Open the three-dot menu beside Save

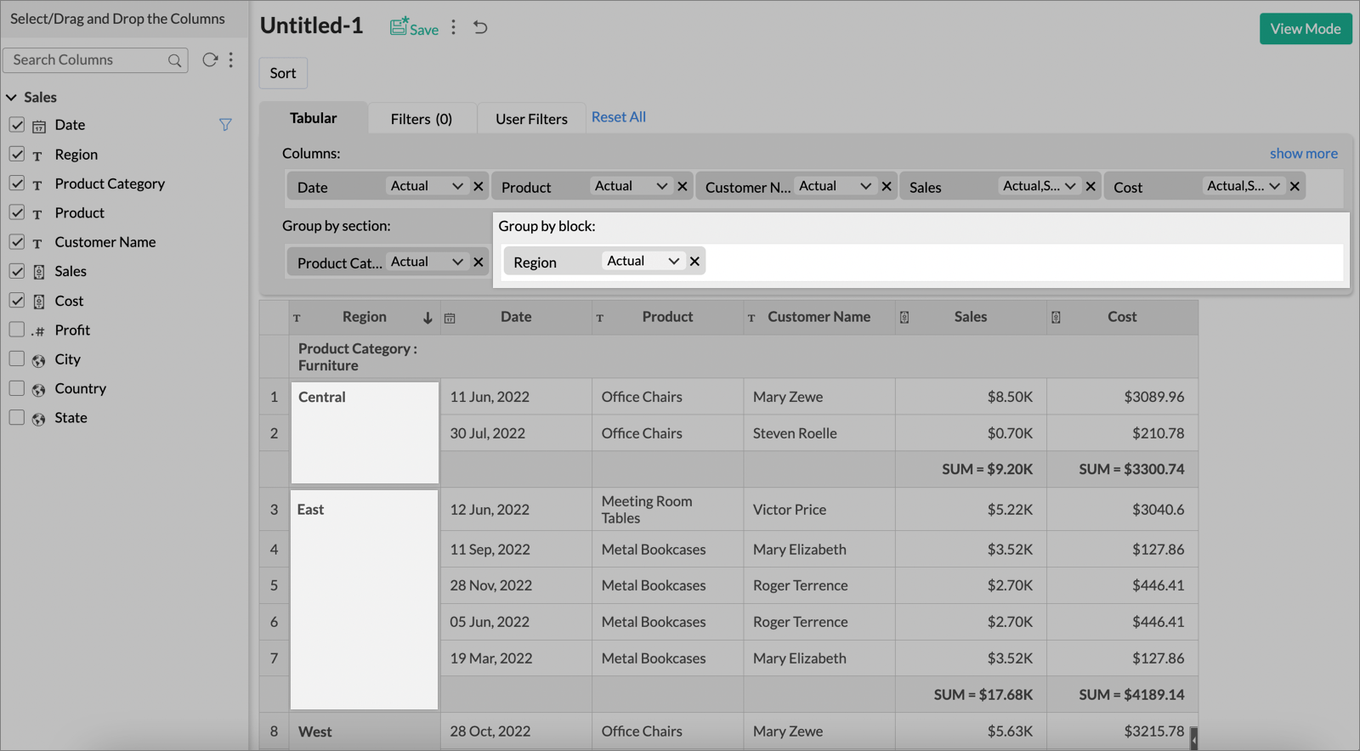(x=454, y=27)
